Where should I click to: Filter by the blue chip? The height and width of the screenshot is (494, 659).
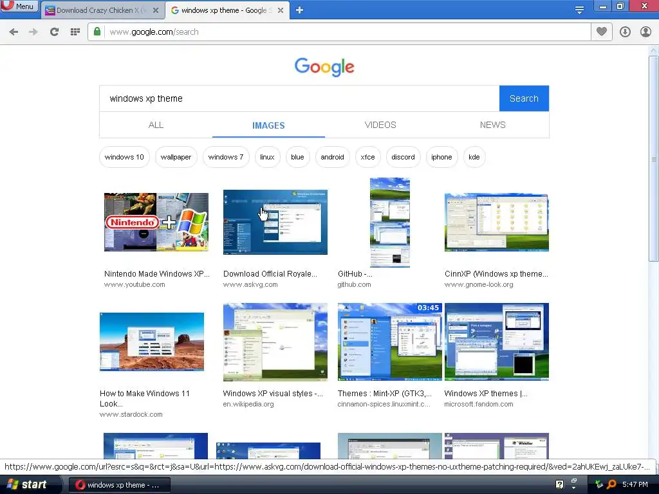[x=297, y=157]
